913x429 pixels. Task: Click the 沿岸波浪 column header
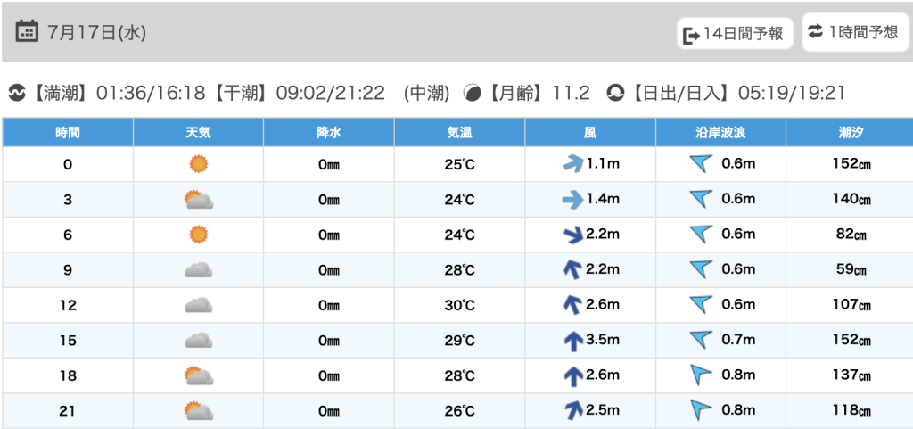pos(720,132)
